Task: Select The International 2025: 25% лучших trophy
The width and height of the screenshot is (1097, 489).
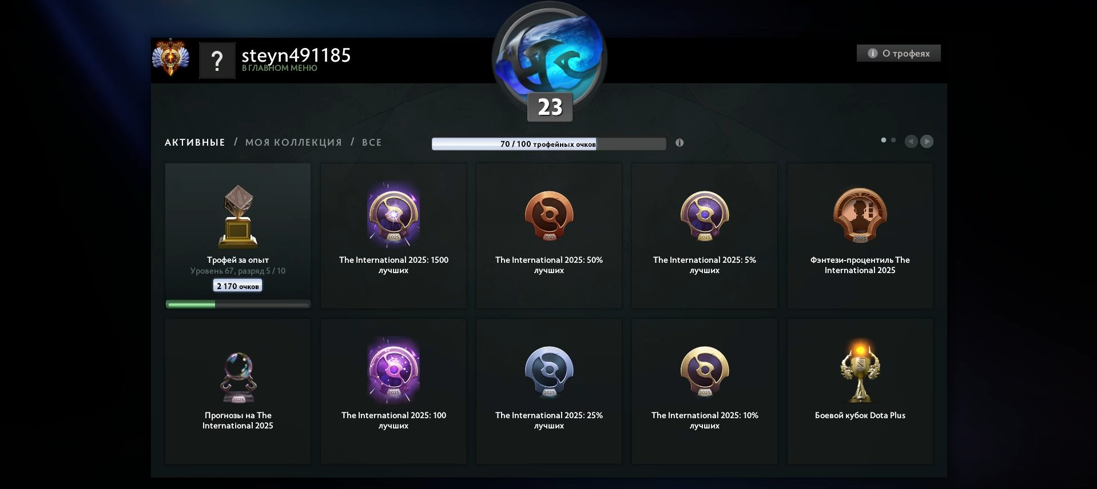Action: (x=549, y=391)
